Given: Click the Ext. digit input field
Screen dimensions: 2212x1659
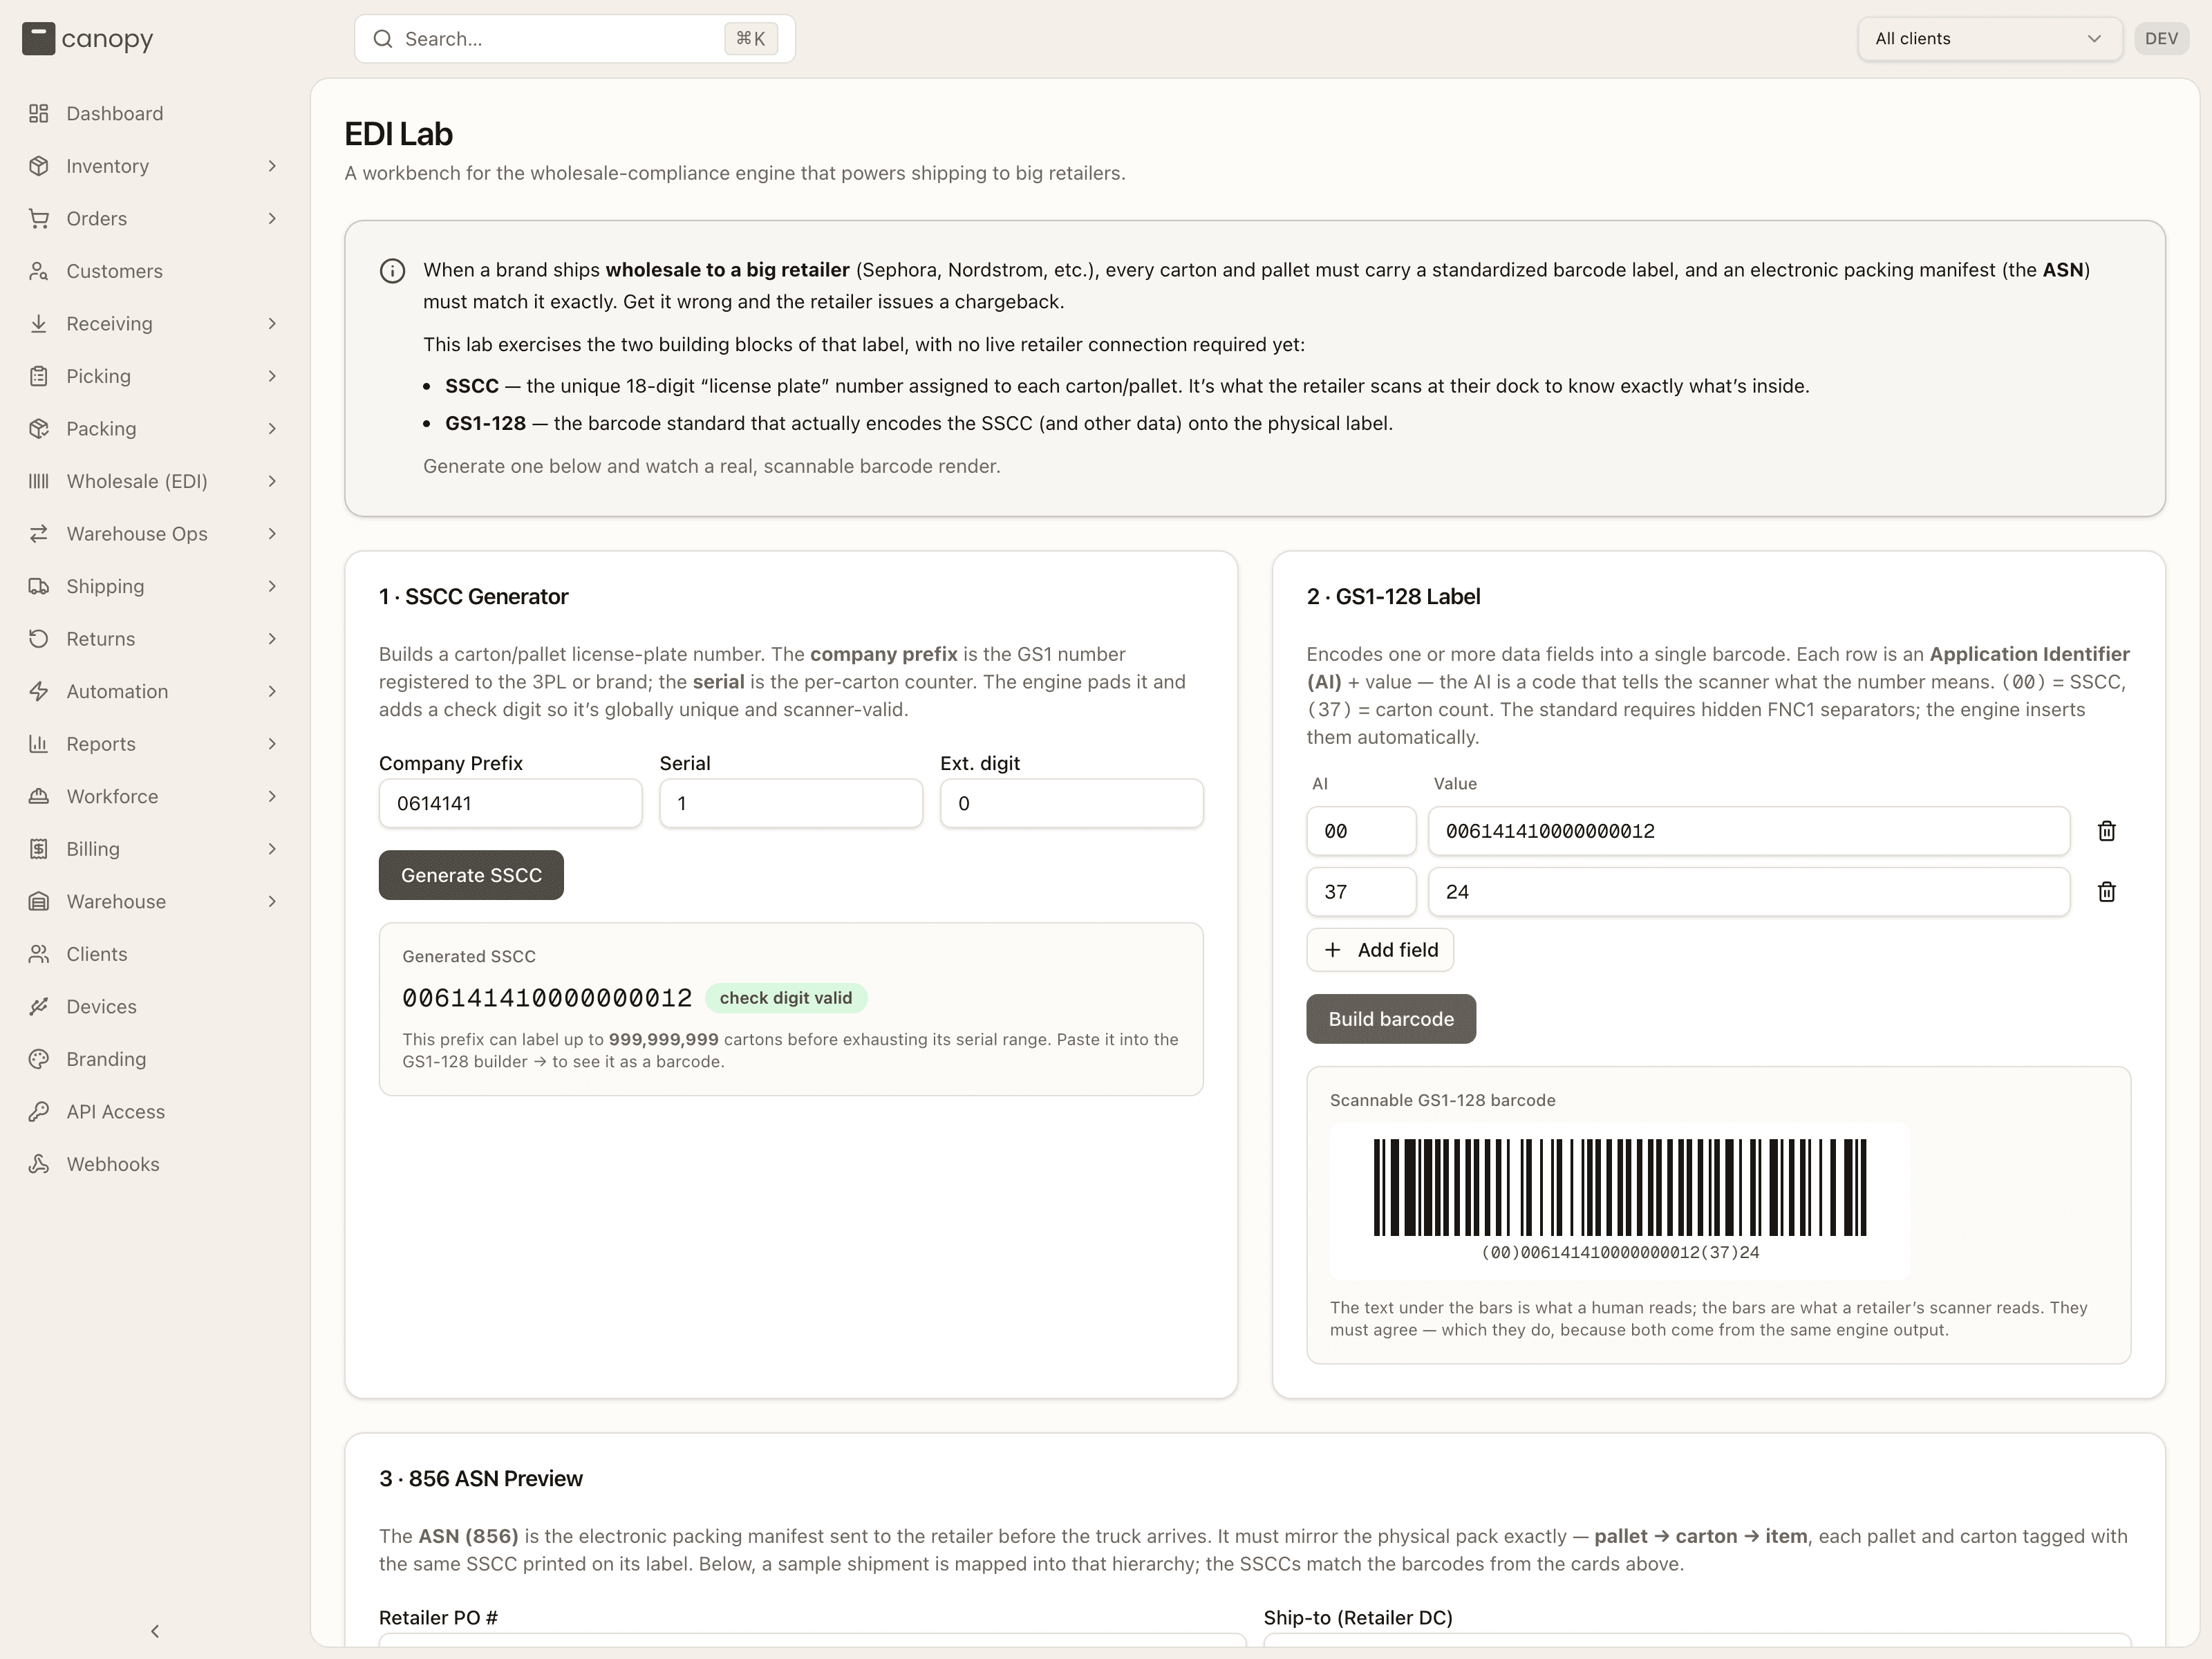Looking at the screenshot, I should click(1071, 803).
